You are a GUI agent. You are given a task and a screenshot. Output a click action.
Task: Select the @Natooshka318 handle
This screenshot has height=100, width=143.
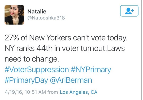(x=46, y=18)
